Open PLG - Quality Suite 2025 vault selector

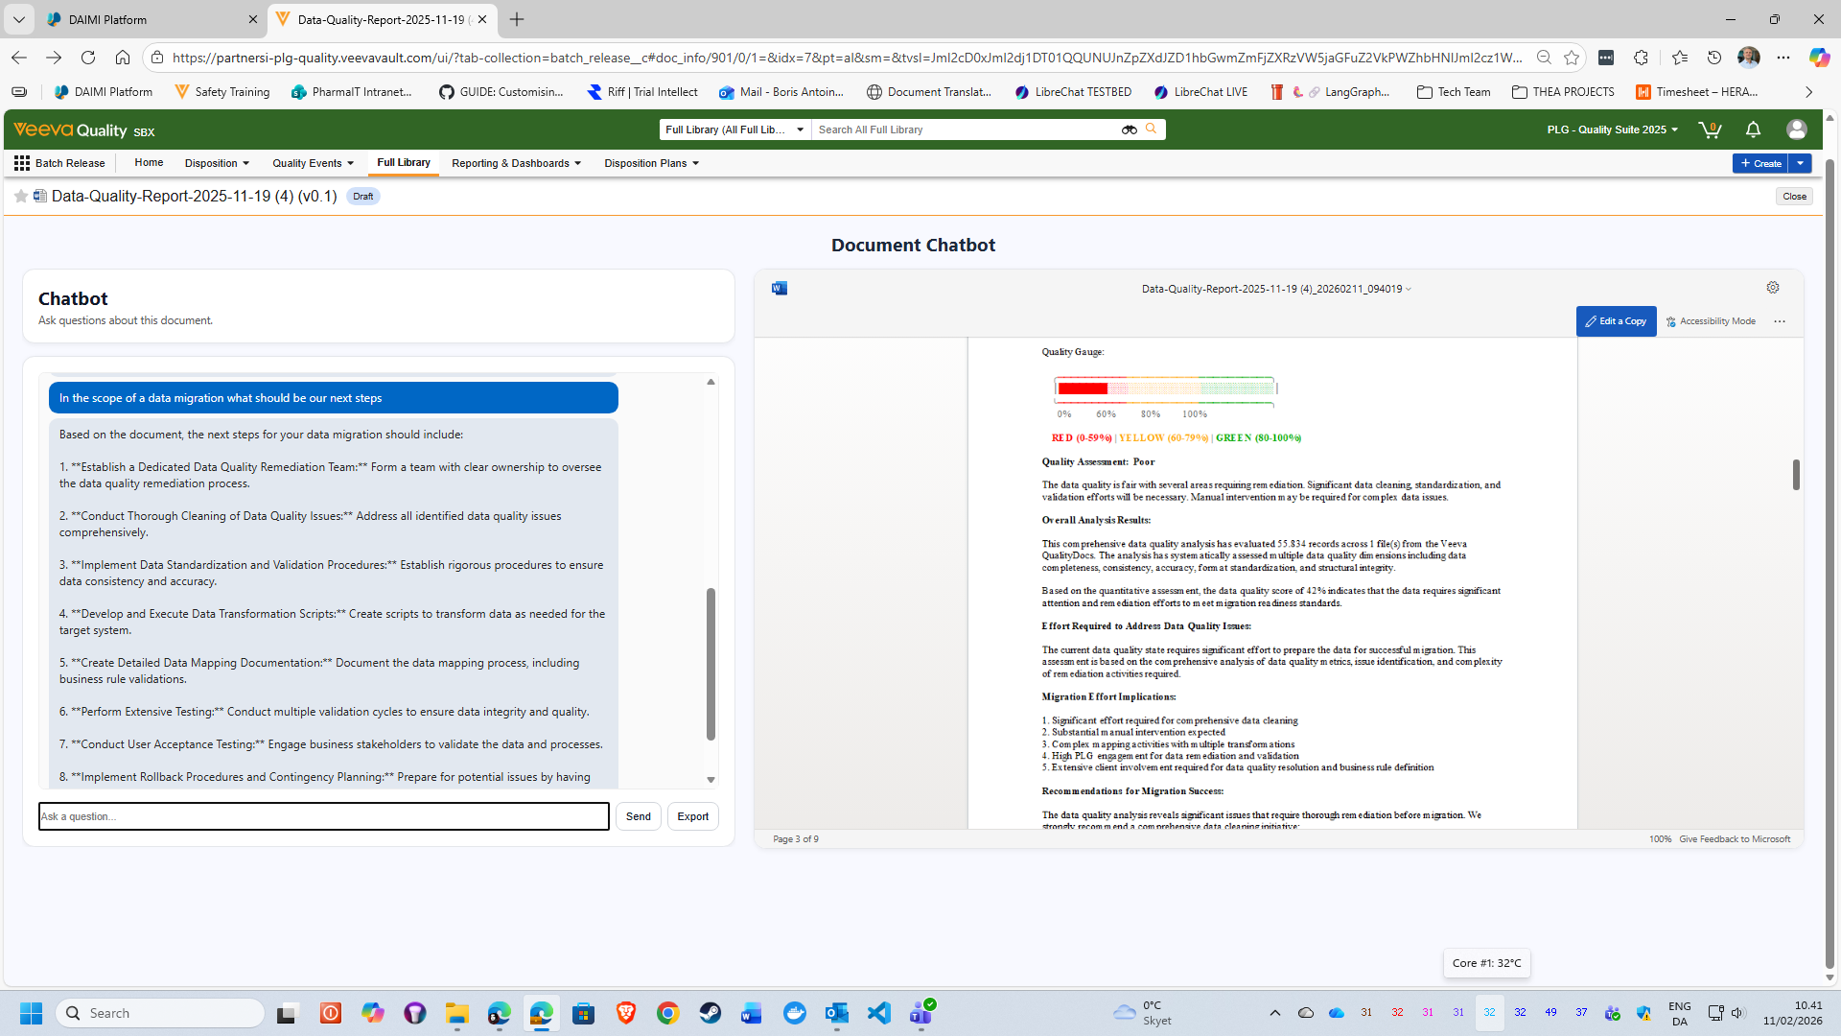(1612, 129)
